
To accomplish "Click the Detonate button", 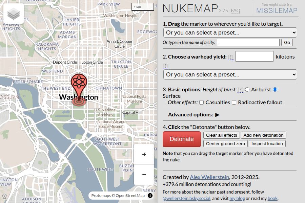I will tap(182, 139).
